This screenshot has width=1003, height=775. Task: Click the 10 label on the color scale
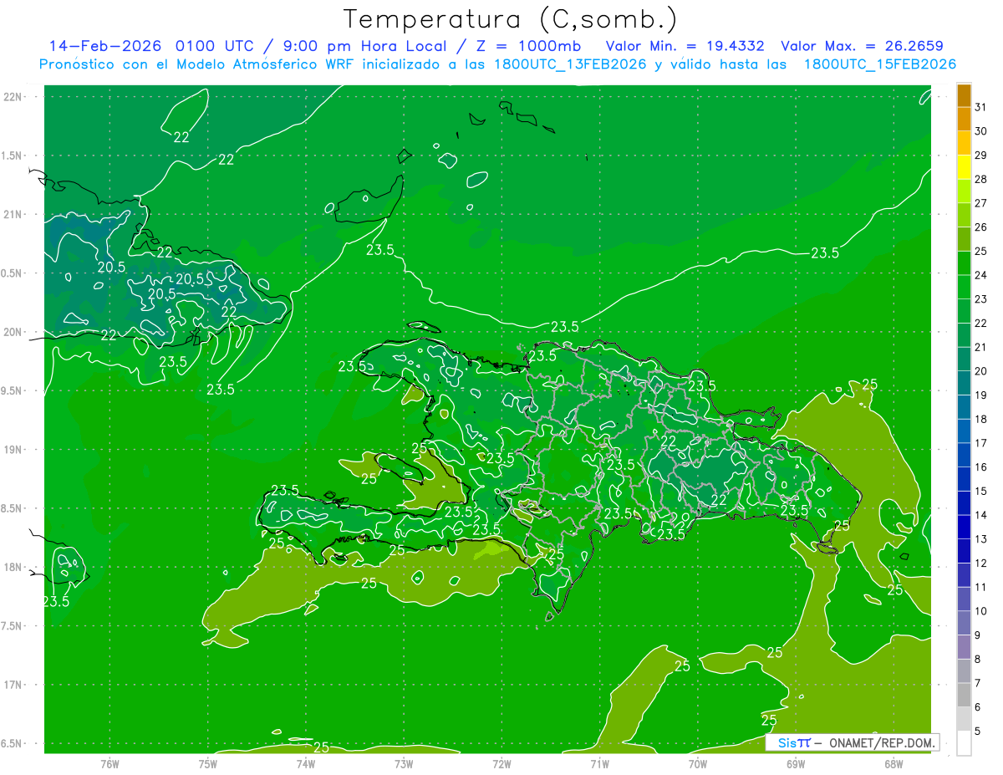pyautogui.click(x=981, y=611)
